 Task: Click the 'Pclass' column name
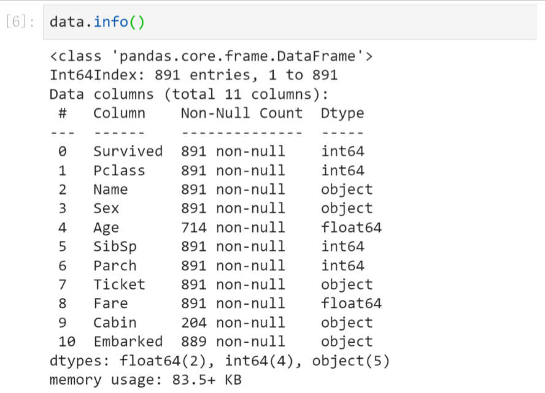(x=119, y=170)
